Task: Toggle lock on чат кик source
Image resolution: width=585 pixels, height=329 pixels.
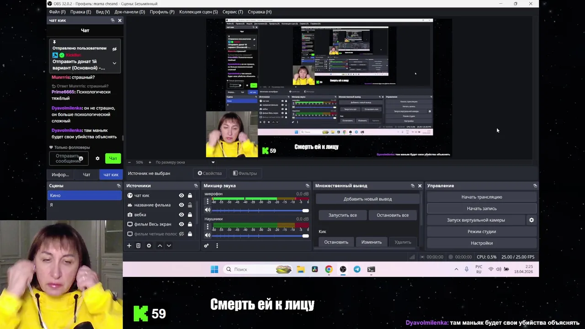Action: (x=190, y=196)
